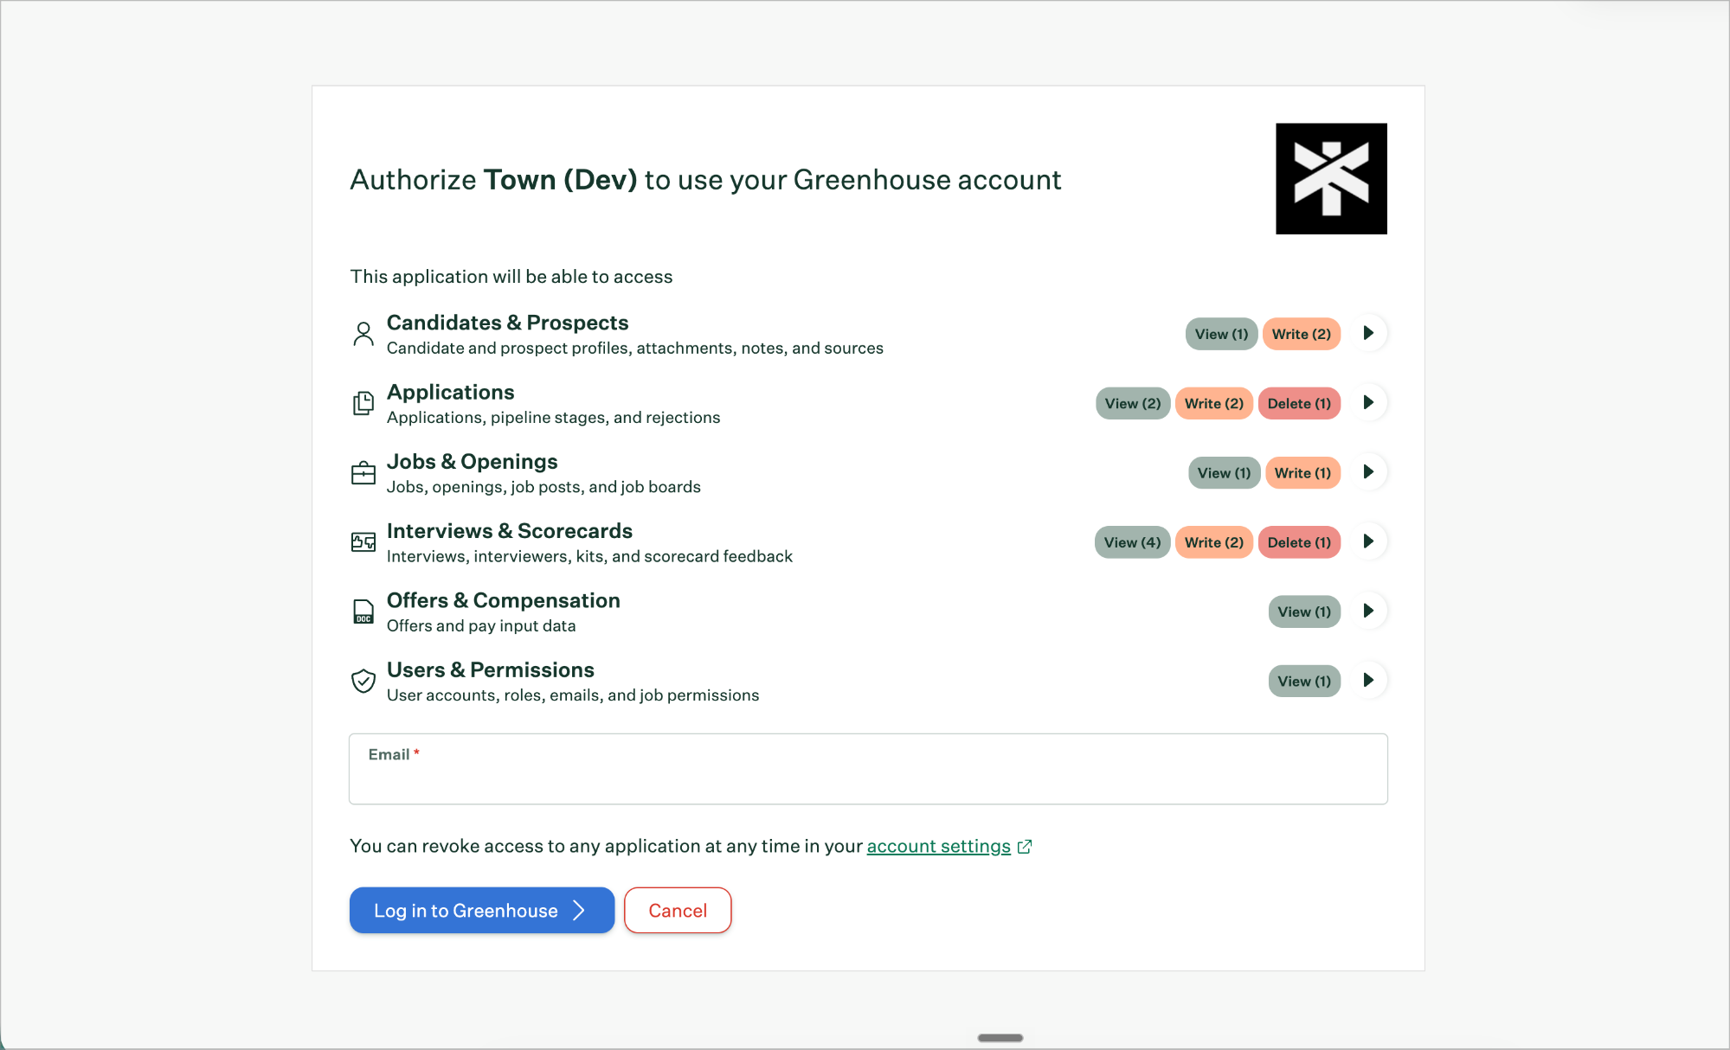1730x1050 pixels.
Task: Click the Cancel button
Action: point(678,910)
